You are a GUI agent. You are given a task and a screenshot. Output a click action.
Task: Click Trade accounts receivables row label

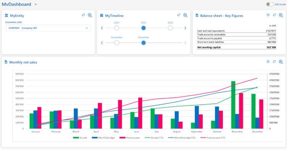tap(211, 34)
